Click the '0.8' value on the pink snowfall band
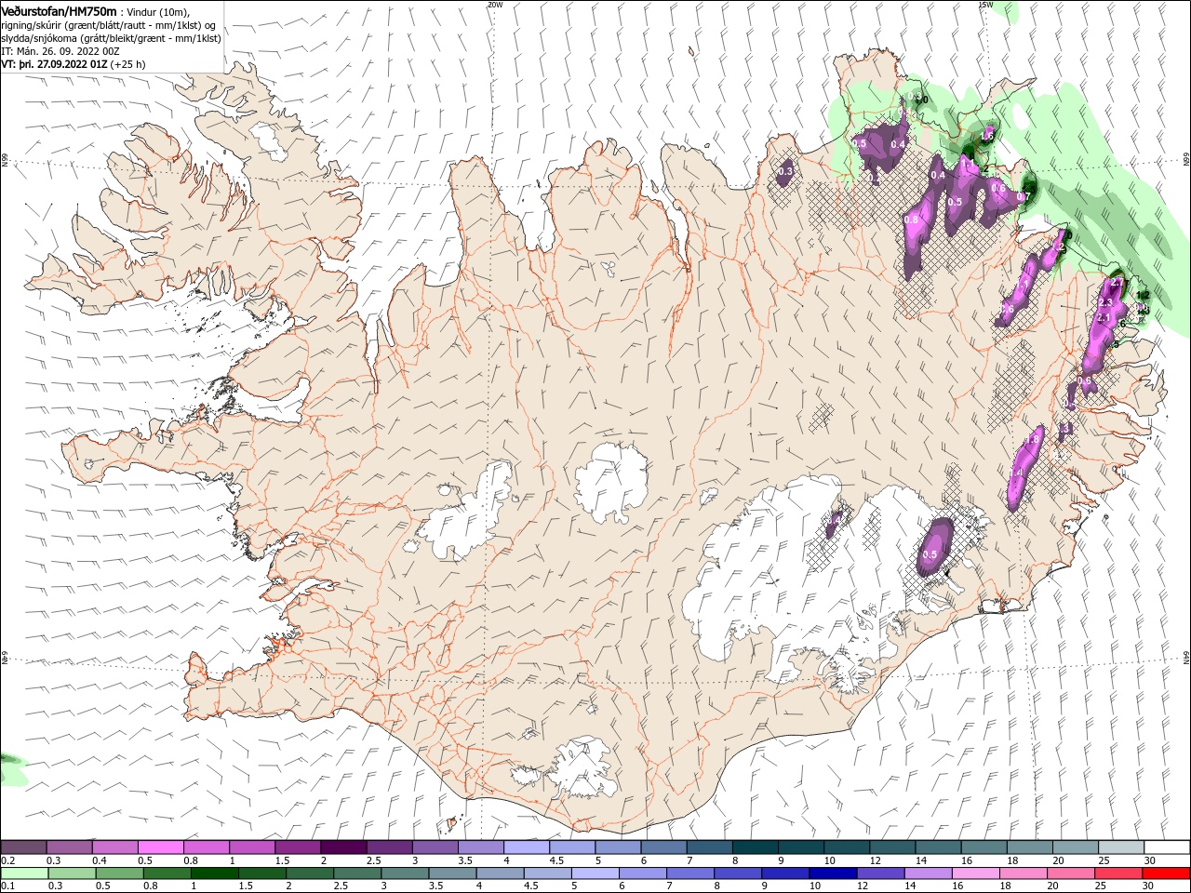The width and height of the screenshot is (1191, 893). (912, 220)
